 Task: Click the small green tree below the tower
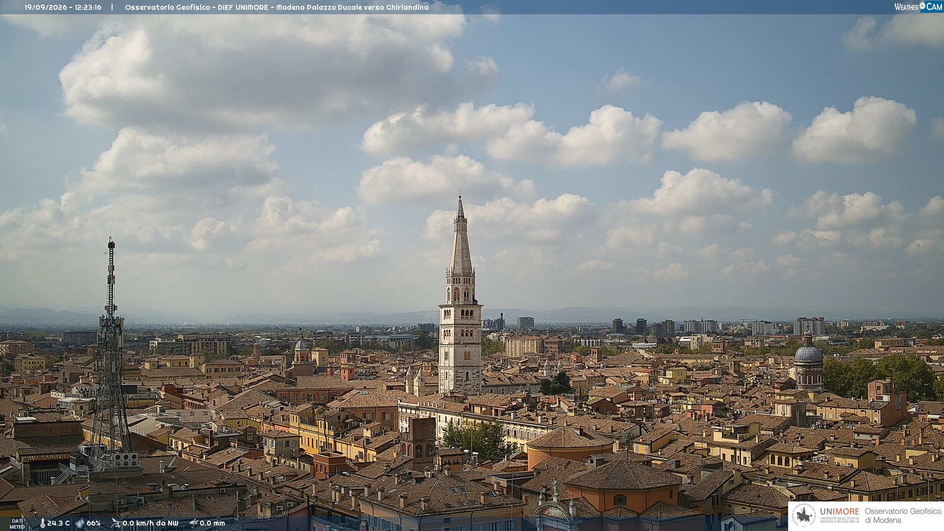point(556,384)
